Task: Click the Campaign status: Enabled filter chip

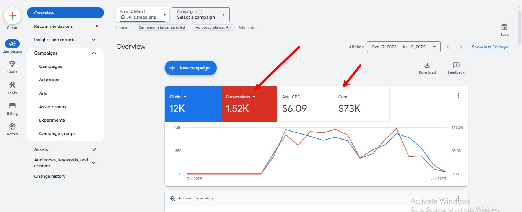Action: (162, 27)
